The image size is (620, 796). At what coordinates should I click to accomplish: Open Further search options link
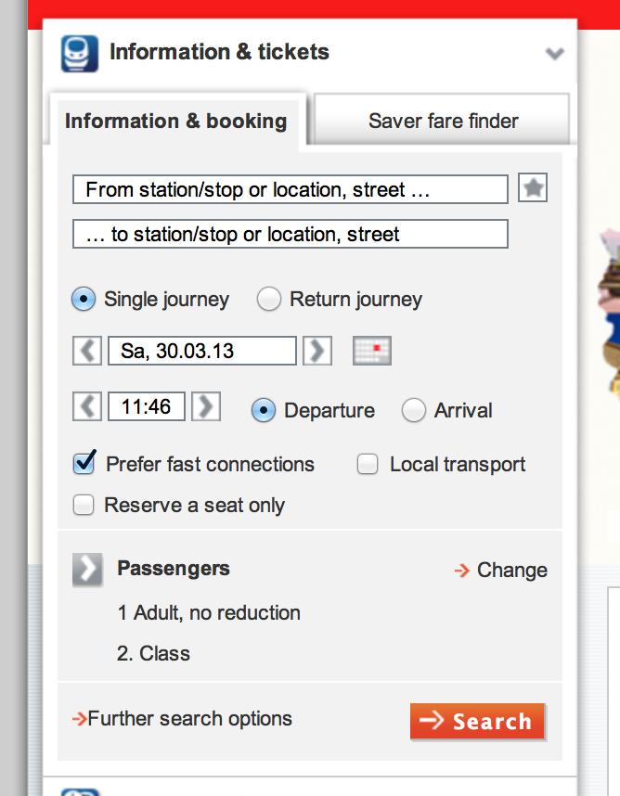pyautogui.click(x=182, y=719)
